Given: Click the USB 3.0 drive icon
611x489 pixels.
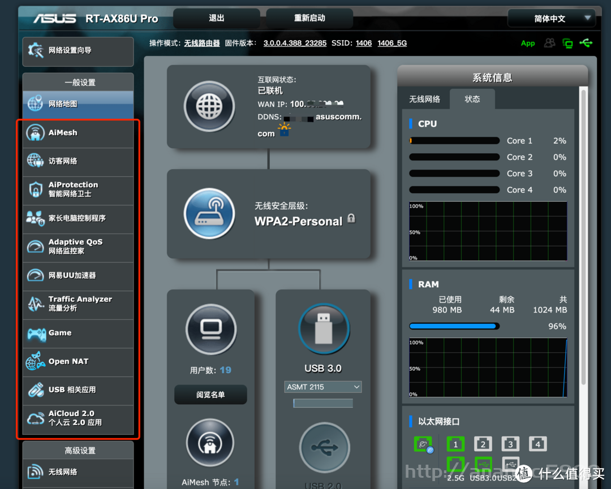Looking at the screenshot, I should coord(324,329).
